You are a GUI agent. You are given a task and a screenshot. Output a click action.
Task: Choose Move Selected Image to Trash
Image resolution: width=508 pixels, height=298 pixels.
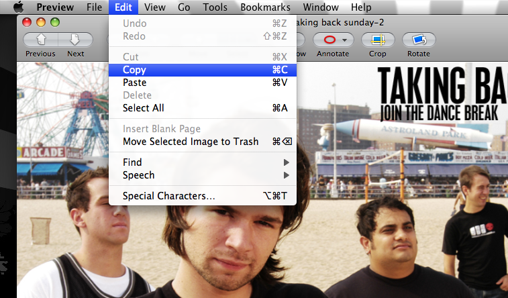click(x=203, y=142)
